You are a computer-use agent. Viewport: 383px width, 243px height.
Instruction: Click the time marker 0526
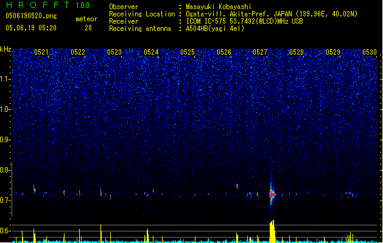(x=224, y=52)
